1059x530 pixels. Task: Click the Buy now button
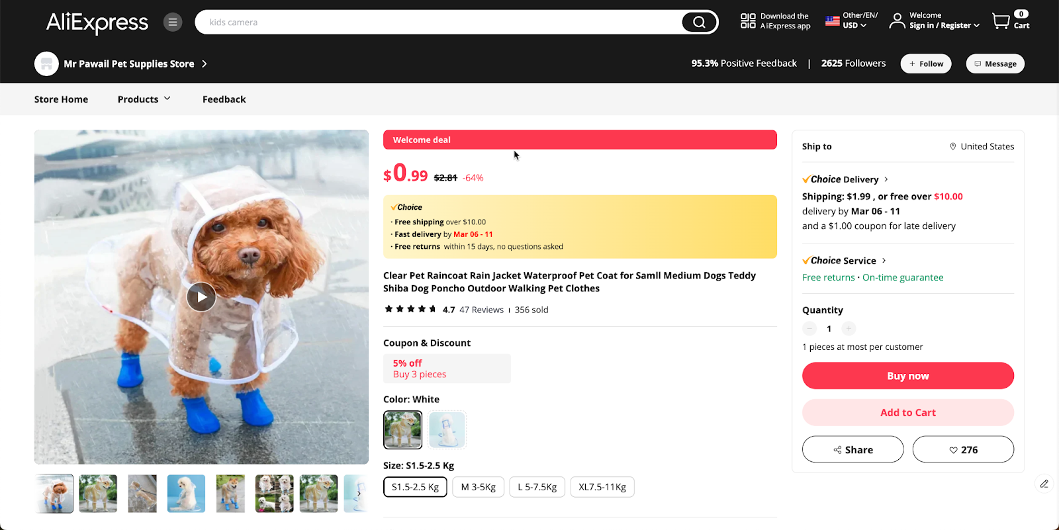pos(907,375)
